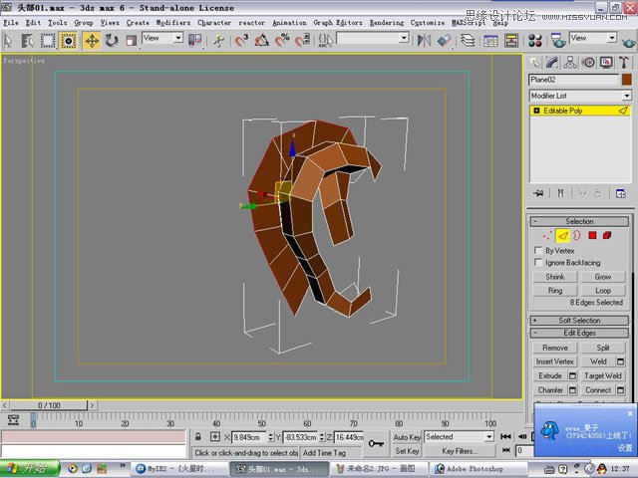Open Curve Editor icon

[x=490, y=41]
